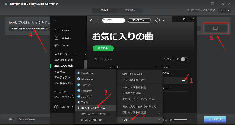Image resolution: width=235 pixels, height=125 pixels.
Task: Switch to the 変換中 tab
Action: pos(105,11)
